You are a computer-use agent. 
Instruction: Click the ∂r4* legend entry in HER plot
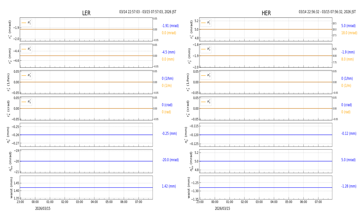208,102
